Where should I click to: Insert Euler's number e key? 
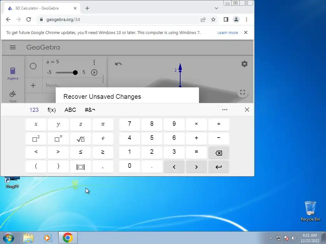click(x=103, y=139)
